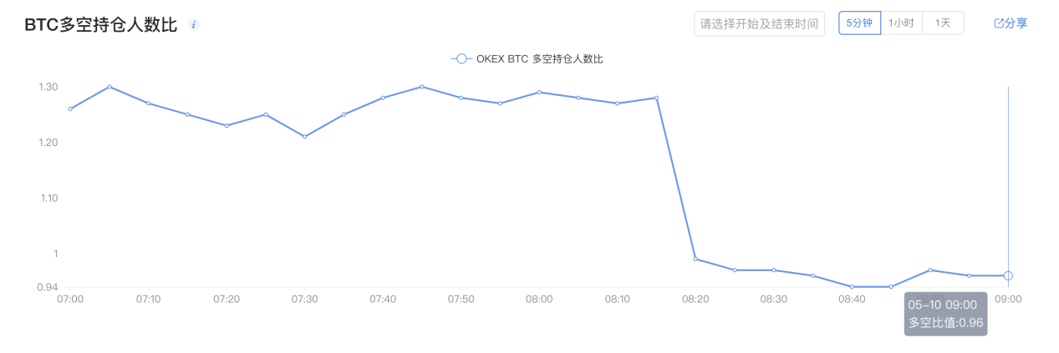
Task: Click the highlighted data point at 09:00
Action: [1008, 275]
